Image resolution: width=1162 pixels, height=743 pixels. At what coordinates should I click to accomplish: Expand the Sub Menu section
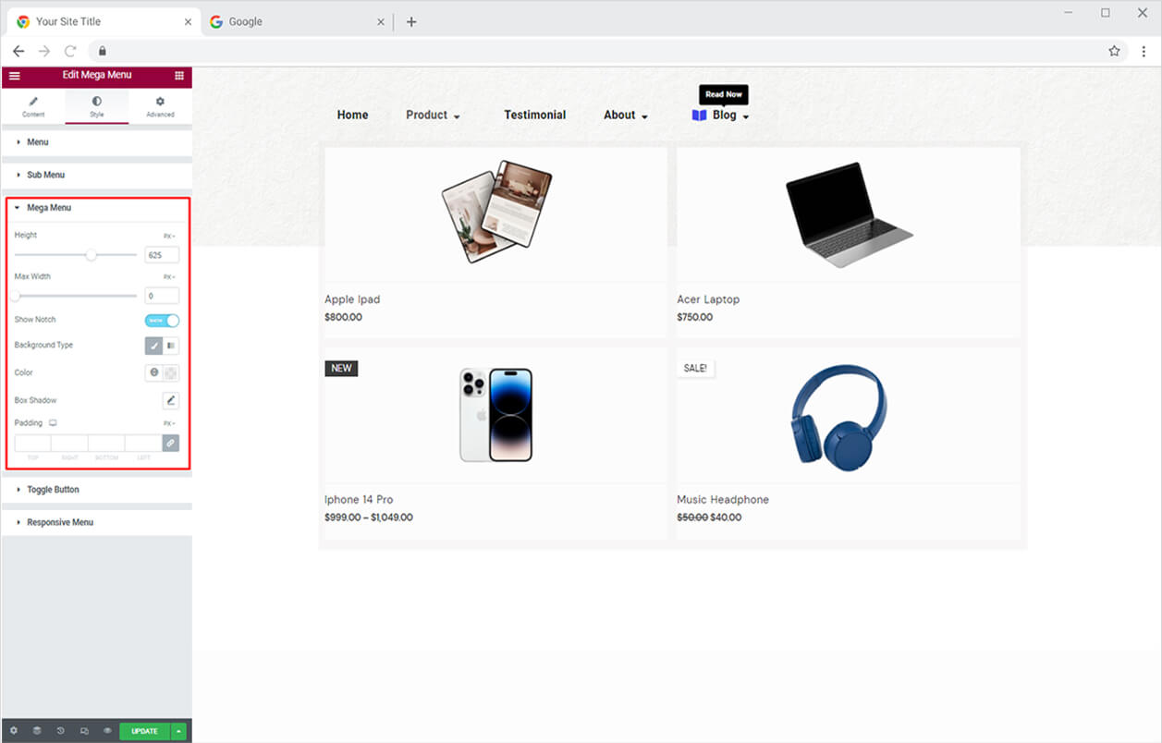pos(46,175)
